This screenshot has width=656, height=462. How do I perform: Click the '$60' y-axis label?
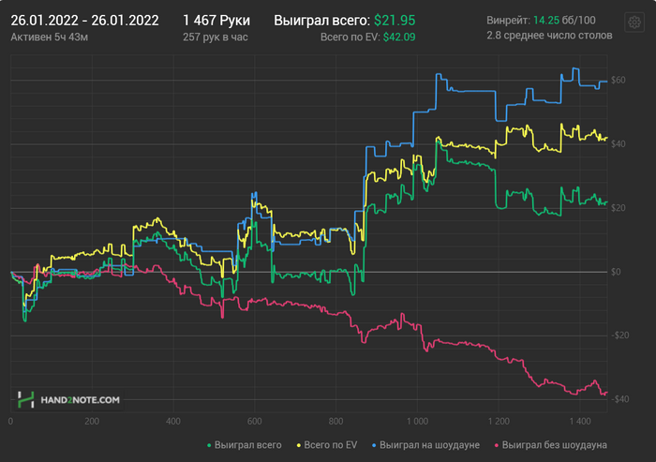(618, 80)
